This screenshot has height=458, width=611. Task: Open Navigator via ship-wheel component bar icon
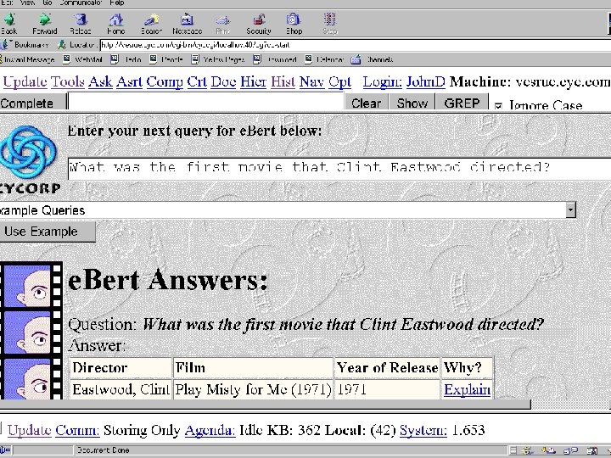(x=528, y=450)
